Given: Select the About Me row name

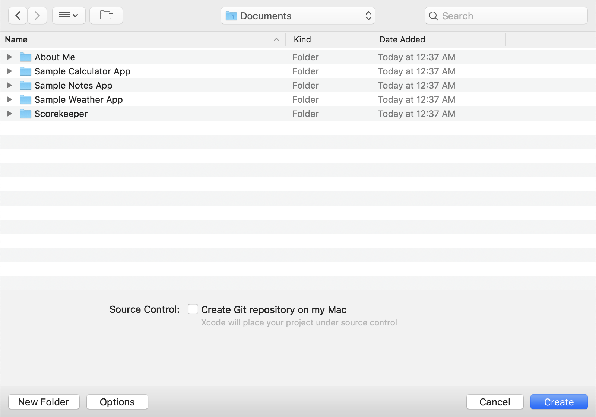Looking at the screenshot, I should click(x=55, y=57).
